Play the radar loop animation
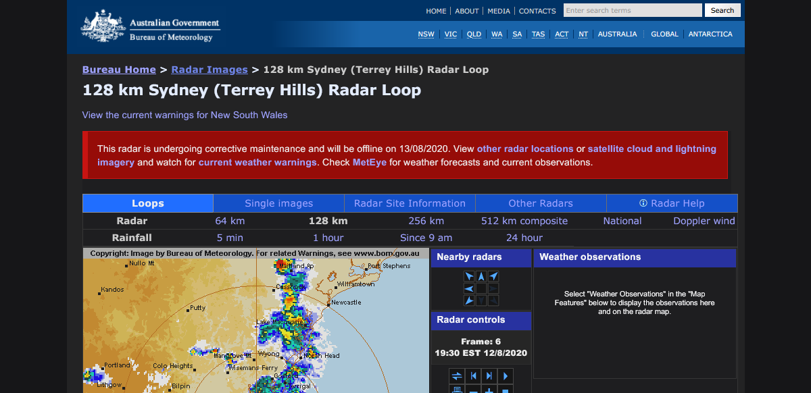This screenshot has width=811, height=393. pos(505,375)
